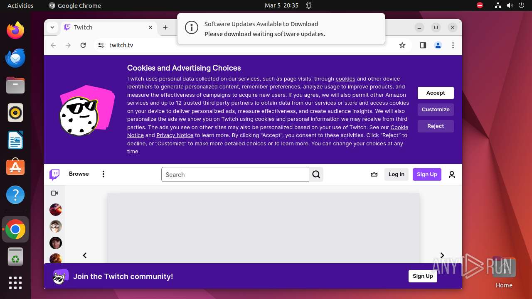Open the featured stream placeholder
The image size is (532, 299).
(263, 228)
